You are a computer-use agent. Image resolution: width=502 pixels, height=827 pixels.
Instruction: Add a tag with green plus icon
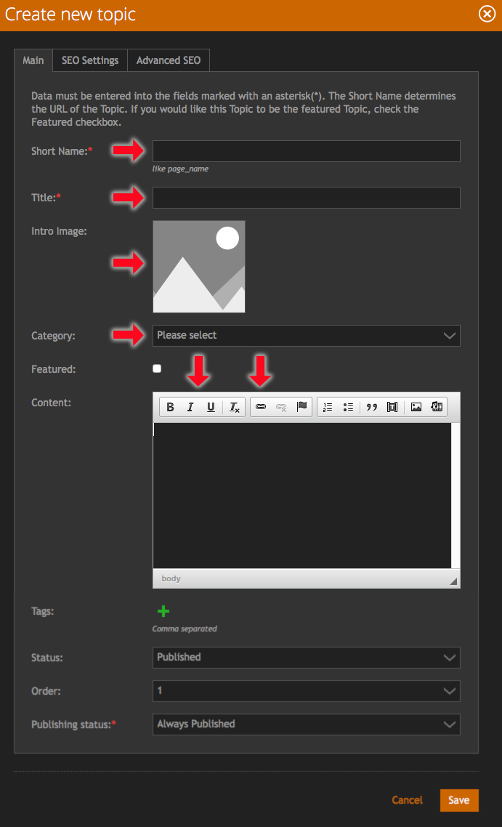(x=163, y=611)
